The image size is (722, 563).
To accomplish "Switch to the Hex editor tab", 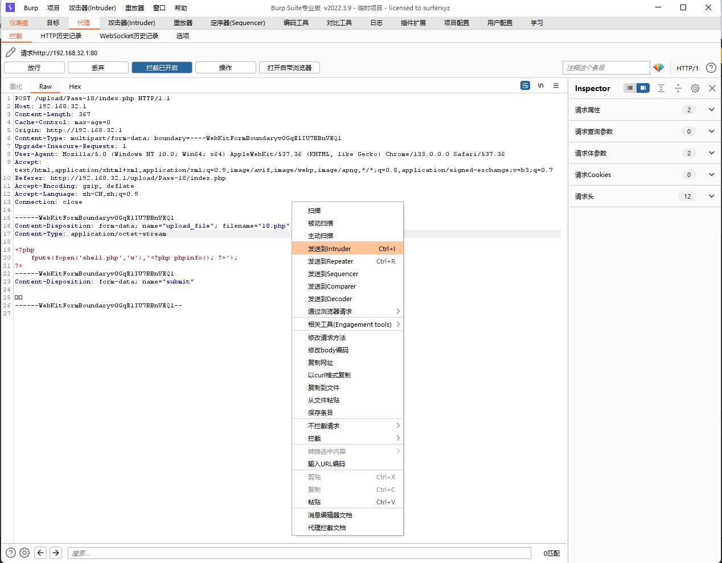I will coord(75,87).
